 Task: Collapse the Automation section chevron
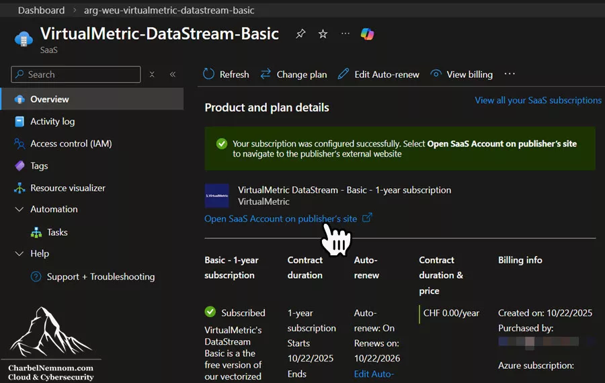click(x=19, y=209)
